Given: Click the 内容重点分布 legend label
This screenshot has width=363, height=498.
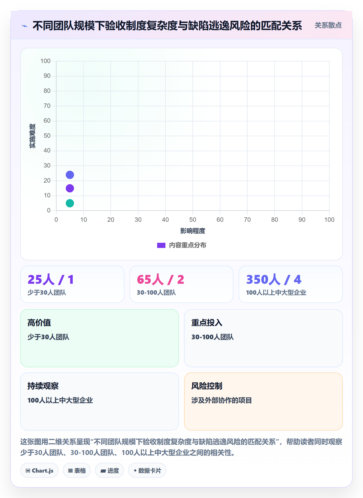Looking at the screenshot, I should pyautogui.click(x=187, y=245).
